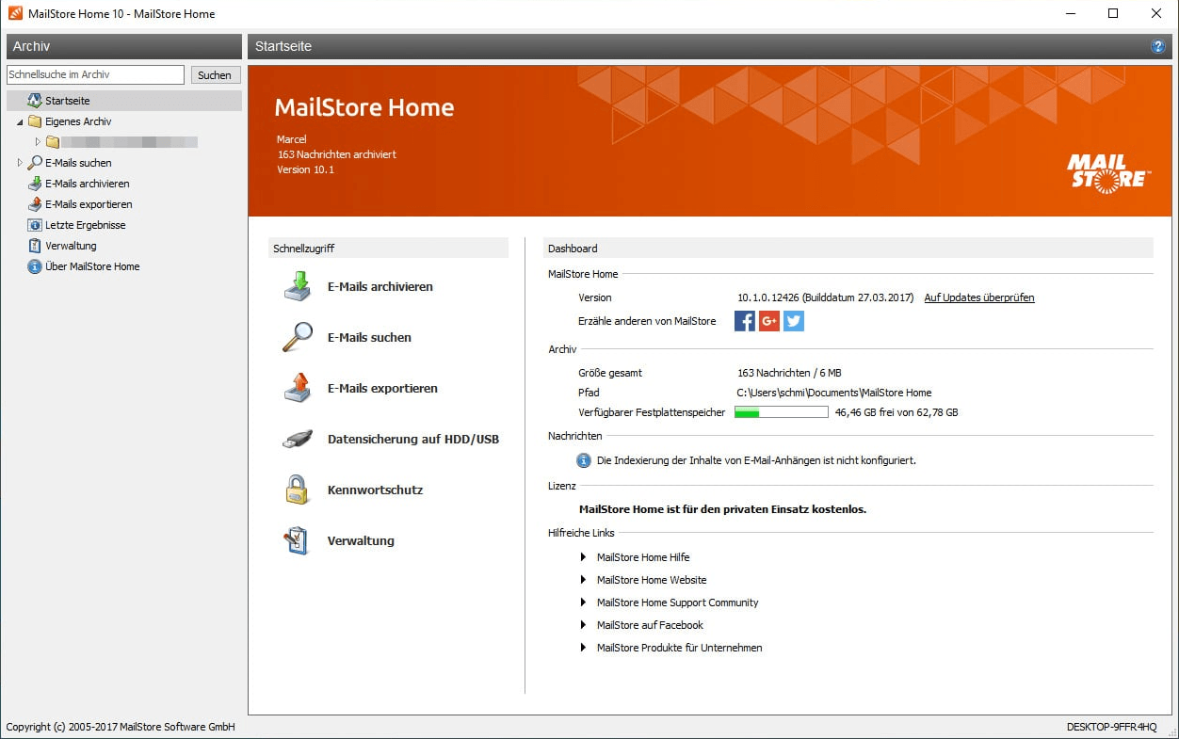1179x739 pixels.
Task: Open E-Mails archivieren in the sidebar
Action: click(x=88, y=184)
